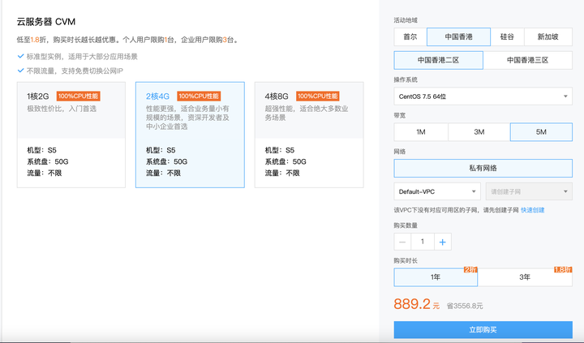Select the 硅谷 region option
Viewport: 584px width, 343px height.
[x=507, y=36]
